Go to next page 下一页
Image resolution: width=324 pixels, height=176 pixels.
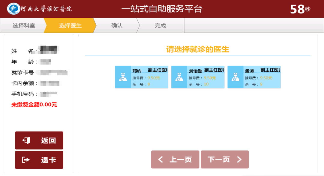(x=225, y=159)
